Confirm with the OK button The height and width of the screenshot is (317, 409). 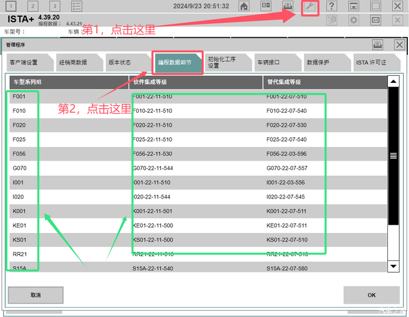[x=371, y=295]
